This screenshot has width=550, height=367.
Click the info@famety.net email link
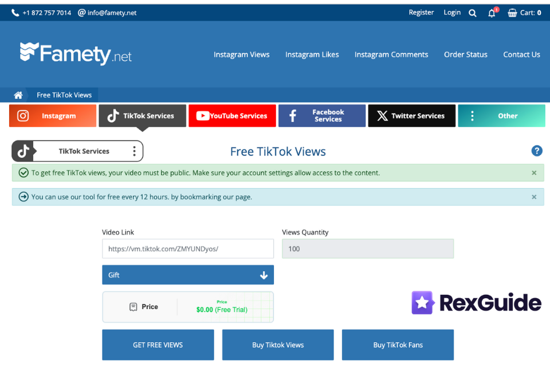(x=112, y=13)
